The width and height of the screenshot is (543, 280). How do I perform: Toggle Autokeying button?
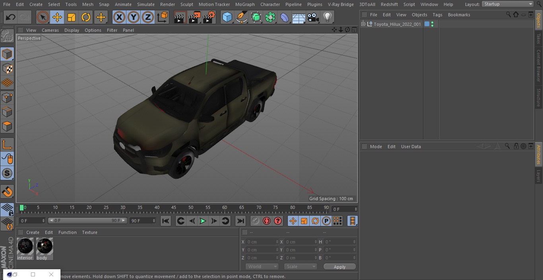(267, 221)
